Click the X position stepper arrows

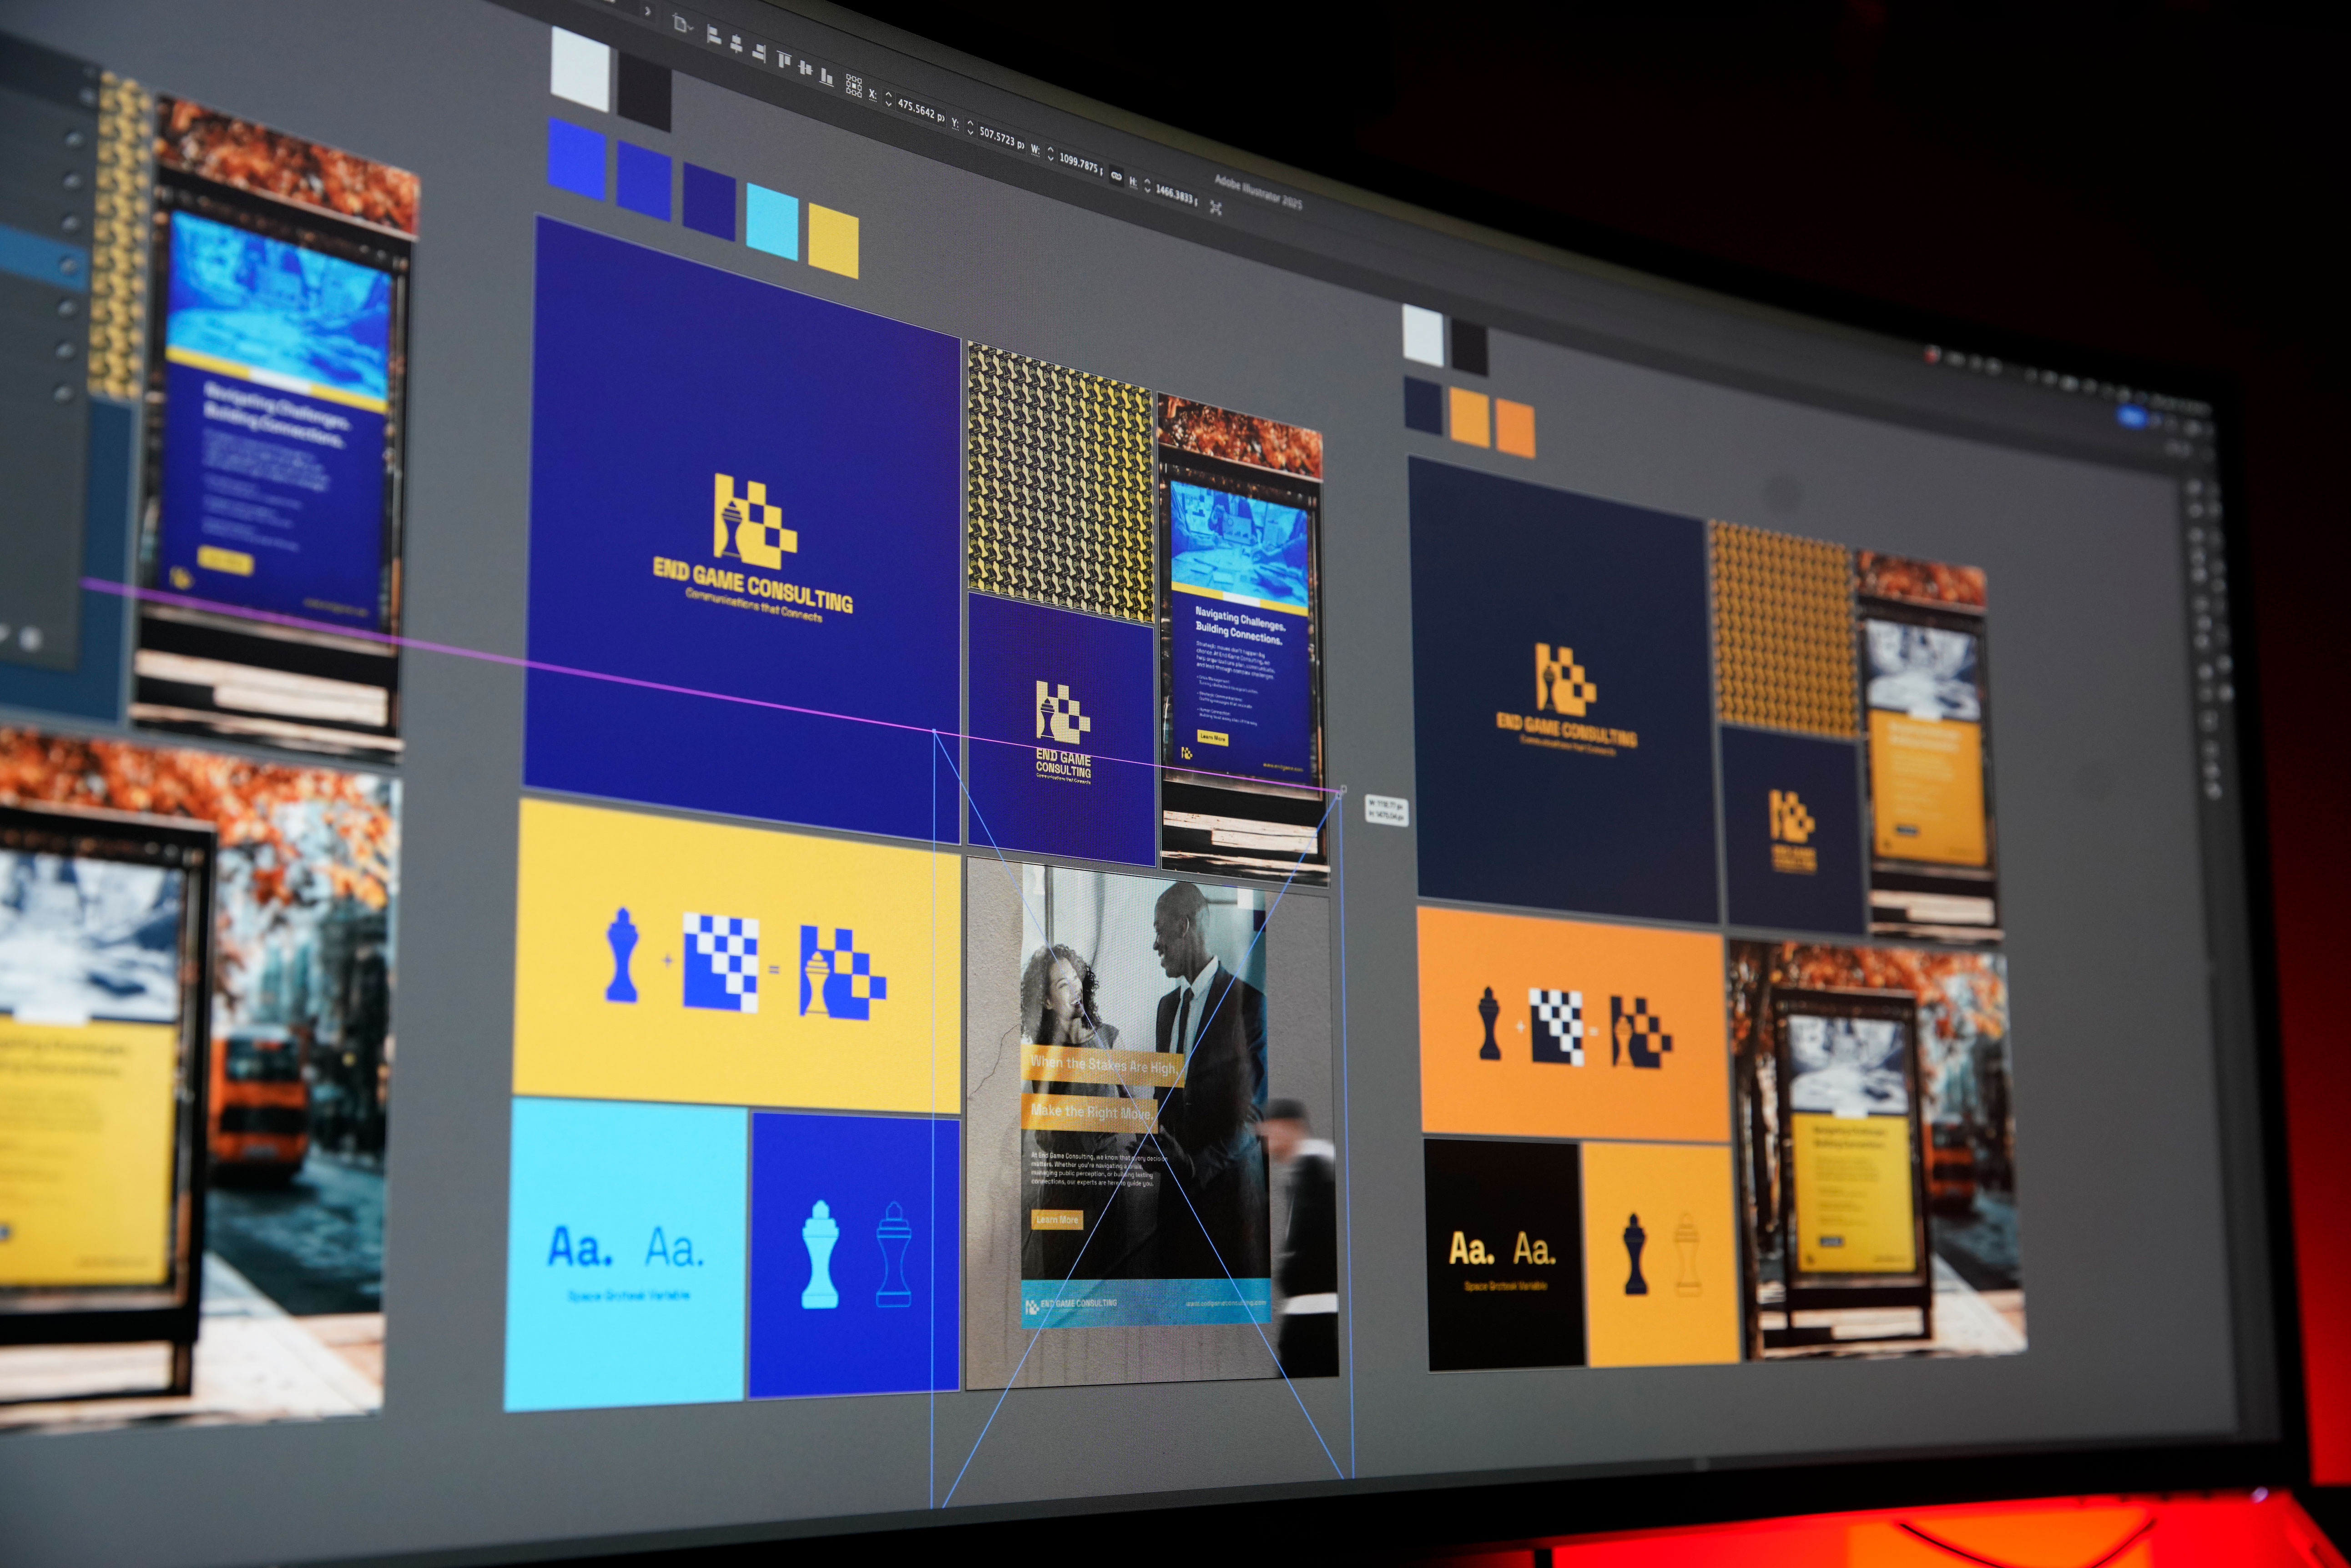[x=888, y=99]
